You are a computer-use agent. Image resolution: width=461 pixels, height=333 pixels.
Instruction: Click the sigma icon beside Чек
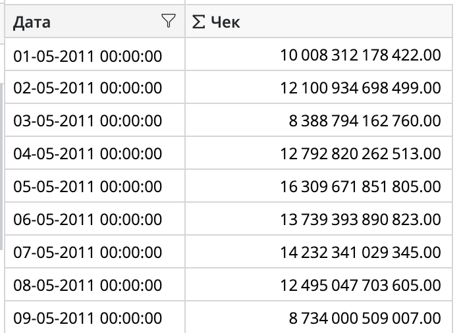tap(198, 22)
